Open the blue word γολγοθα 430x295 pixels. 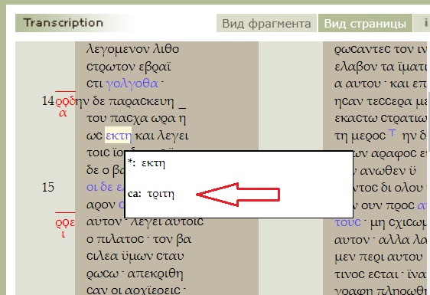tap(132, 84)
